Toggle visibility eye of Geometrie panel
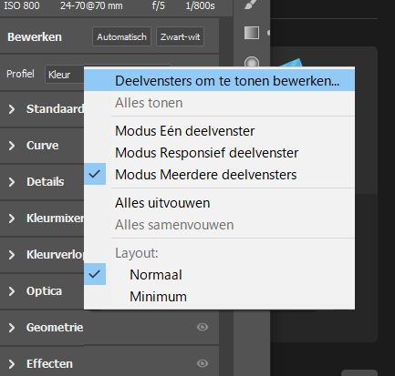 pos(203,327)
